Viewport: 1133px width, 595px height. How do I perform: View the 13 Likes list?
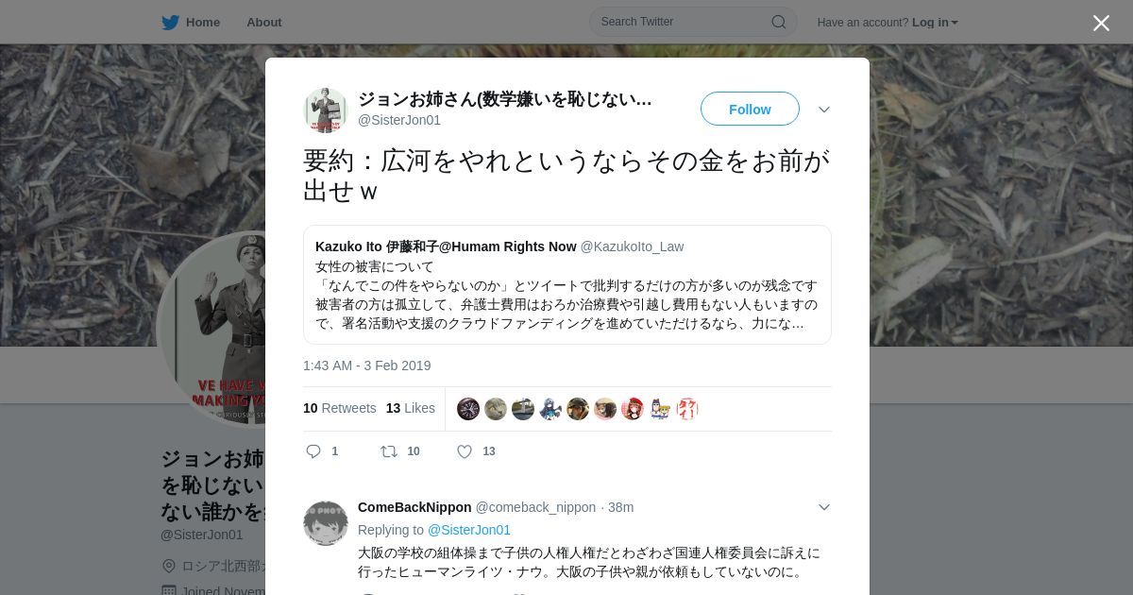(x=411, y=408)
